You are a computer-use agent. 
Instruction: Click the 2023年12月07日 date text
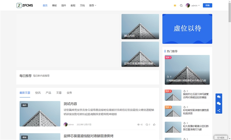click(84, 125)
